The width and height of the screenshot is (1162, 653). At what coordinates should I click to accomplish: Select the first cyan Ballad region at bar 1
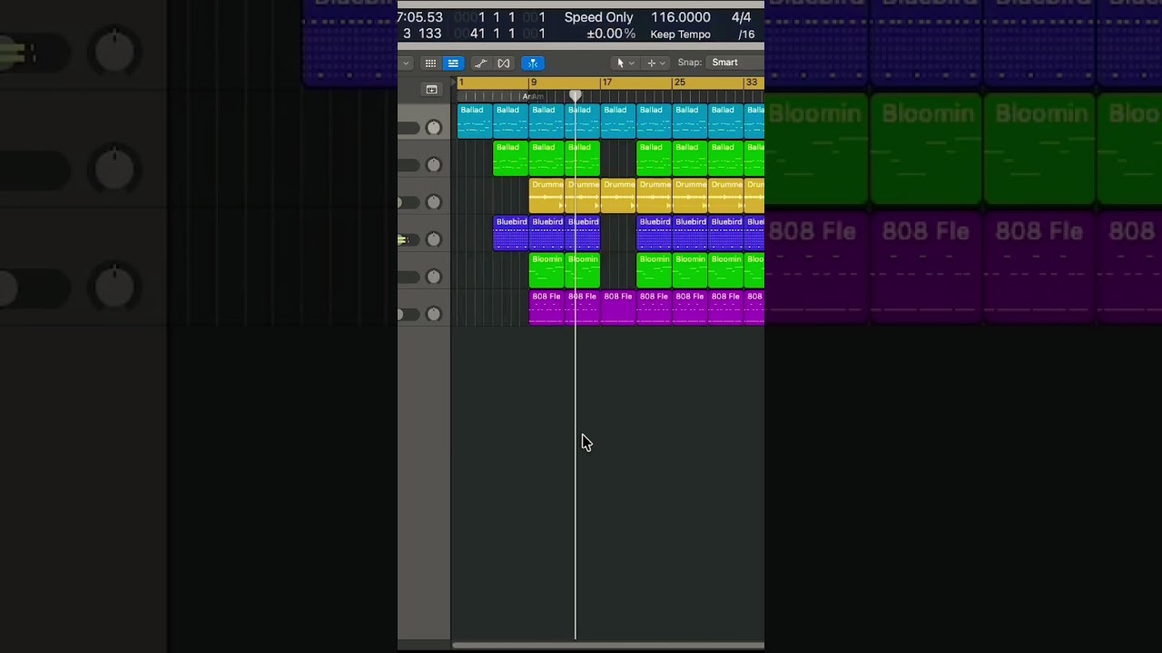(x=475, y=121)
